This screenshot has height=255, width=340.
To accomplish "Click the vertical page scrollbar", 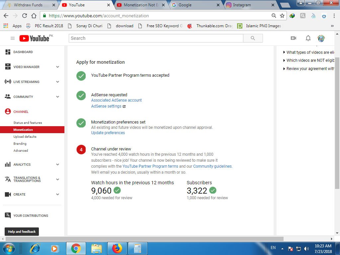I will tap(337, 123).
